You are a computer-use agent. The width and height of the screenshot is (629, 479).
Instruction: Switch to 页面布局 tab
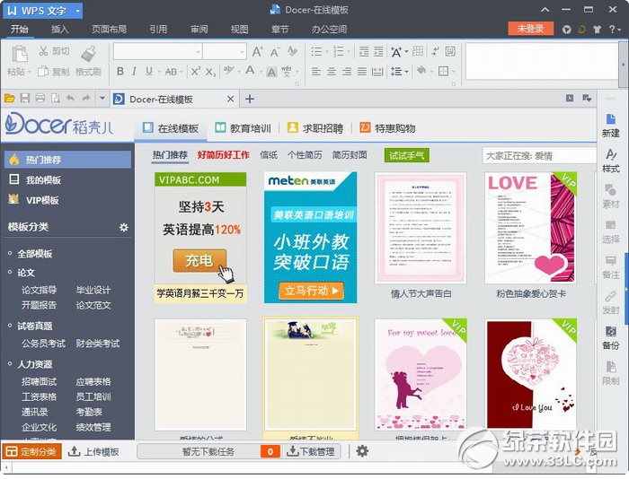coord(109,29)
